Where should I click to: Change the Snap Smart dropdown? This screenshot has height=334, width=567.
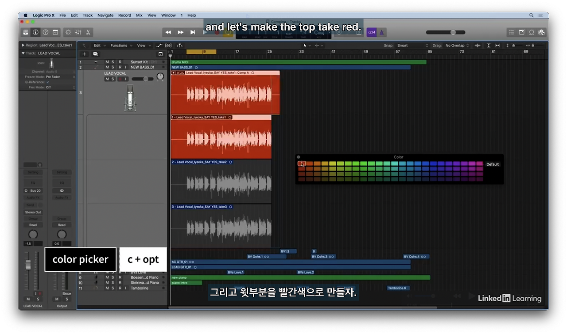(x=412, y=46)
